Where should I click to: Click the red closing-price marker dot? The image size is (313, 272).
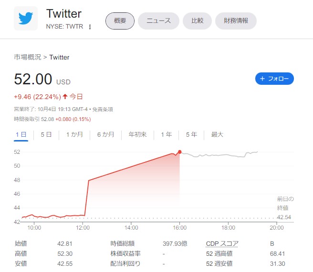click(180, 152)
